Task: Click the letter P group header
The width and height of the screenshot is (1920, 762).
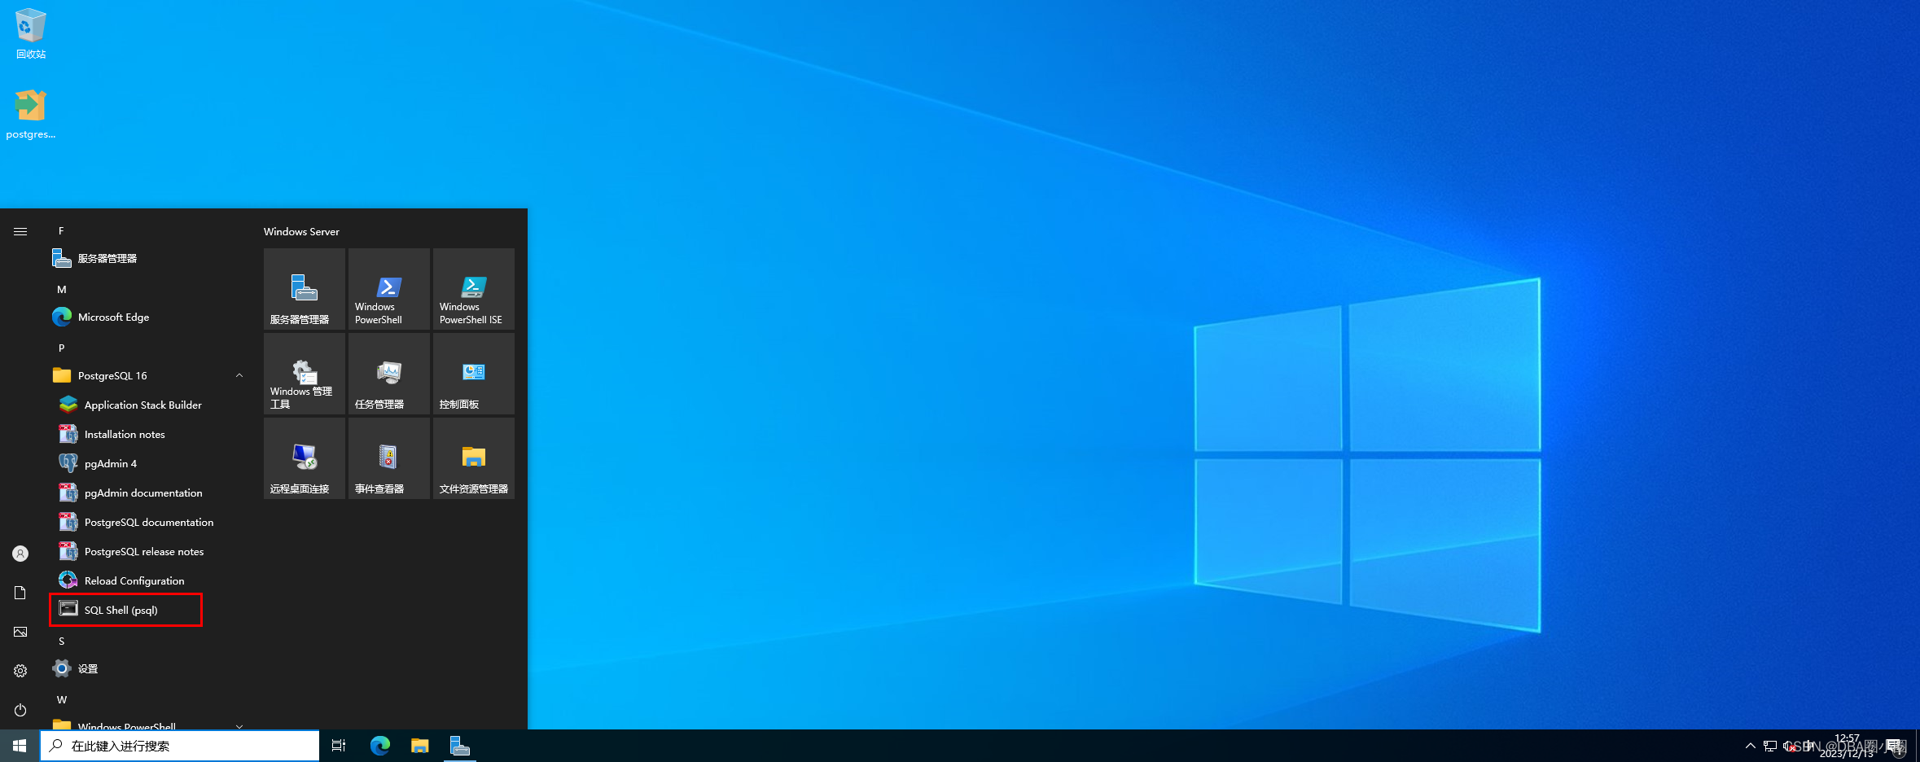Action: [x=61, y=348]
